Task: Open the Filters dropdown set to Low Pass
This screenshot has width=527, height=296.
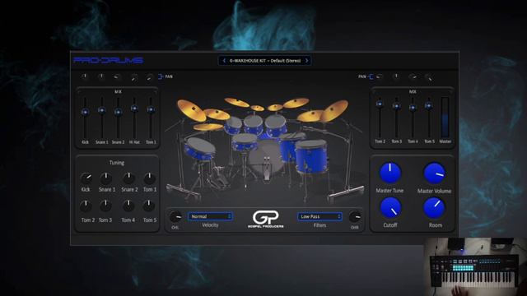Action: pos(319,216)
